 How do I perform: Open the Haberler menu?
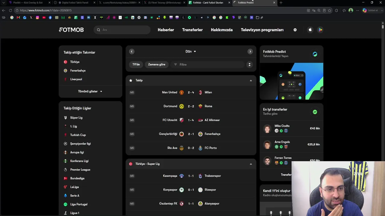point(166,30)
